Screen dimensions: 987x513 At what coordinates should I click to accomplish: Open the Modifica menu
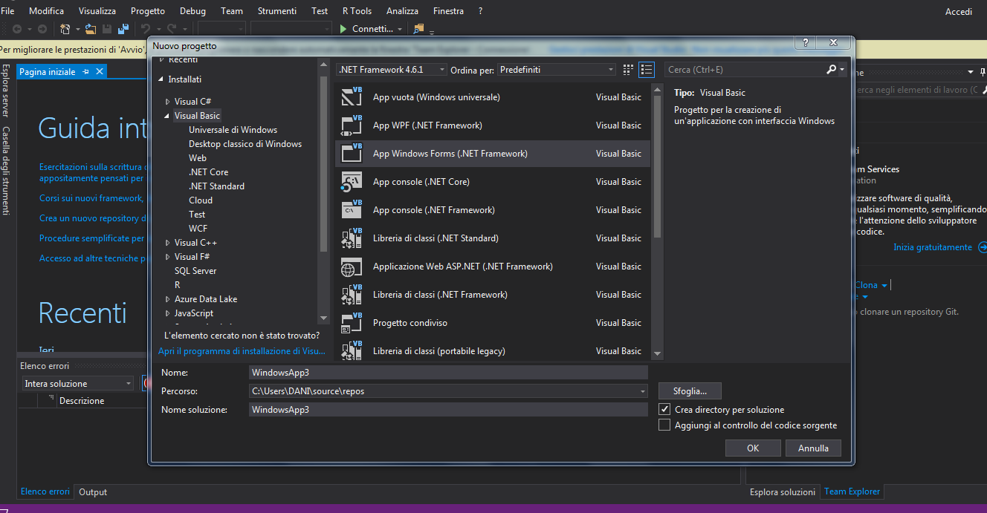click(x=46, y=11)
